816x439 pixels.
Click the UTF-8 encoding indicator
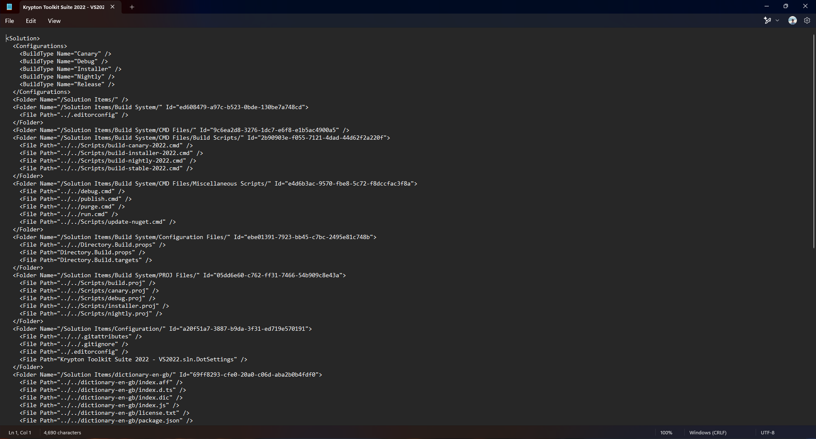[x=768, y=433]
